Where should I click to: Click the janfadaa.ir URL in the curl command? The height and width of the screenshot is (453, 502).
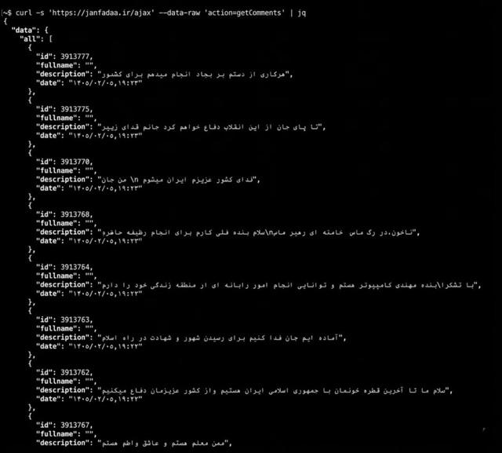pyautogui.click(x=102, y=13)
